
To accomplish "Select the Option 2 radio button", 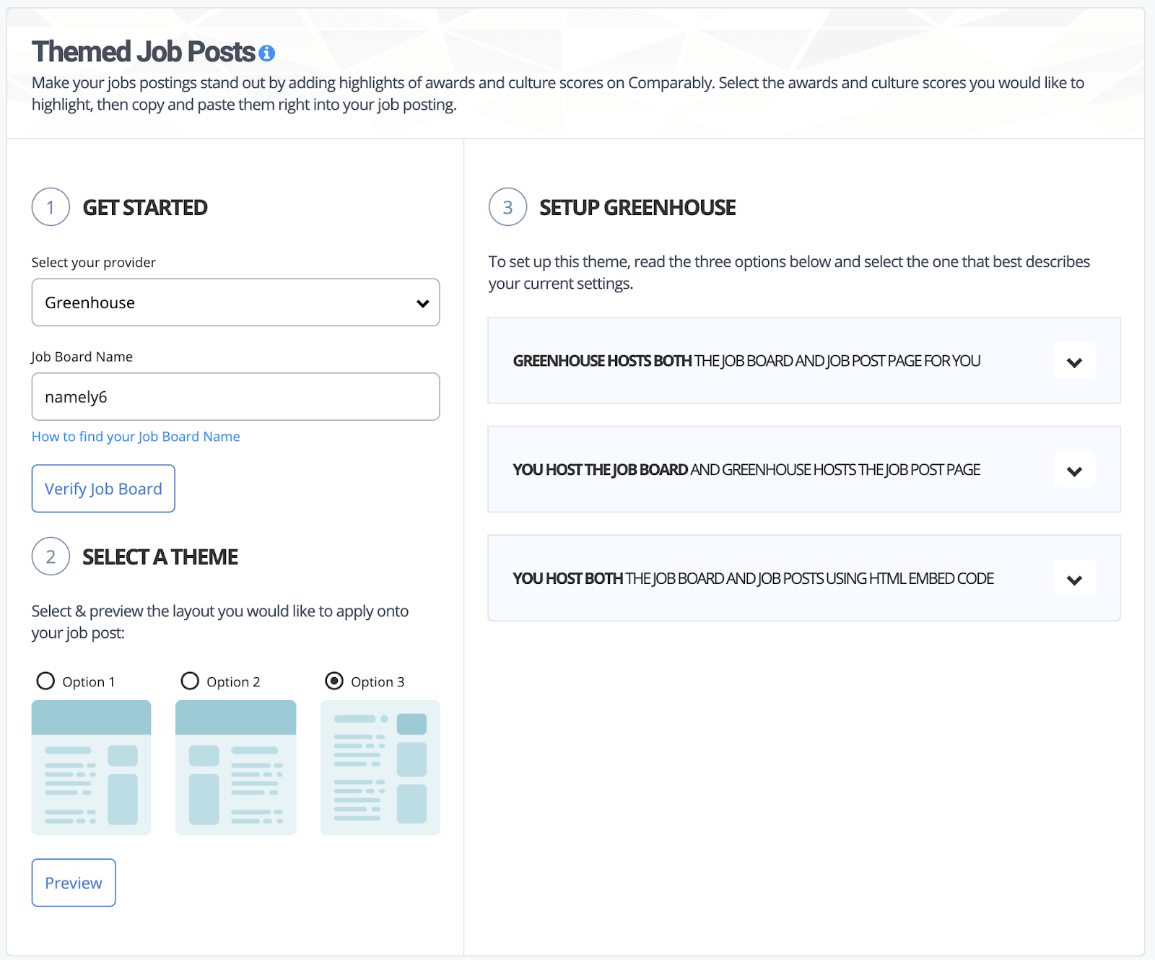I will coord(190,681).
